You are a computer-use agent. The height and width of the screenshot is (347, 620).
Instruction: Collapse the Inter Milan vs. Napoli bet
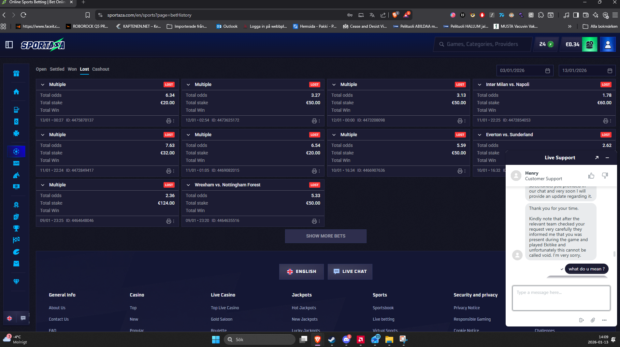pos(480,84)
